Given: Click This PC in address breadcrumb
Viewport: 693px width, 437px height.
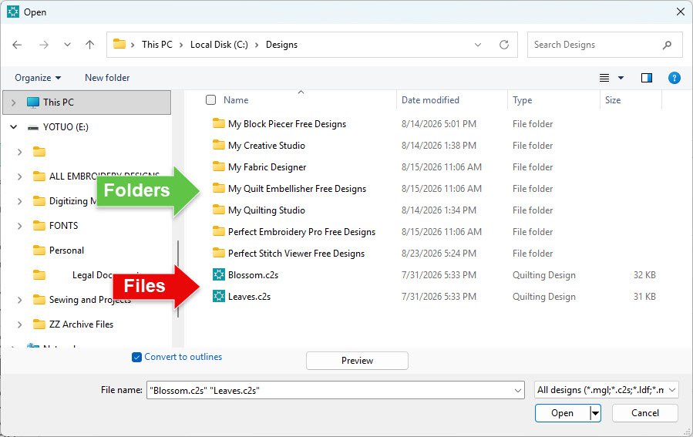Looking at the screenshot, I should 157,45.
